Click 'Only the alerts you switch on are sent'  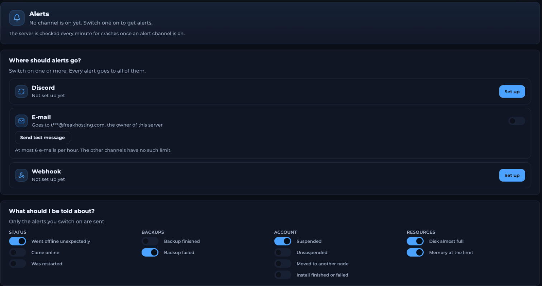57,221
